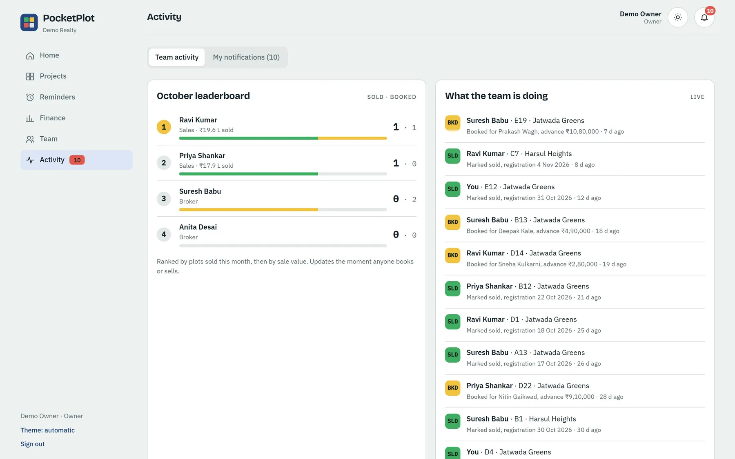
Task: Click the red 10 badge beside Activity
Action: click(x=77, y=160)
